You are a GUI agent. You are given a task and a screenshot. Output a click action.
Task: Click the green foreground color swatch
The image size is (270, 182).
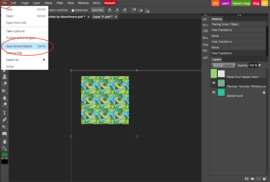(x=5, y=155)
